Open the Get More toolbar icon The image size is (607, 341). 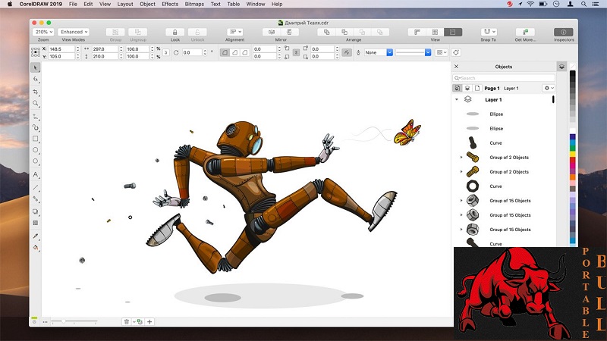525,32
